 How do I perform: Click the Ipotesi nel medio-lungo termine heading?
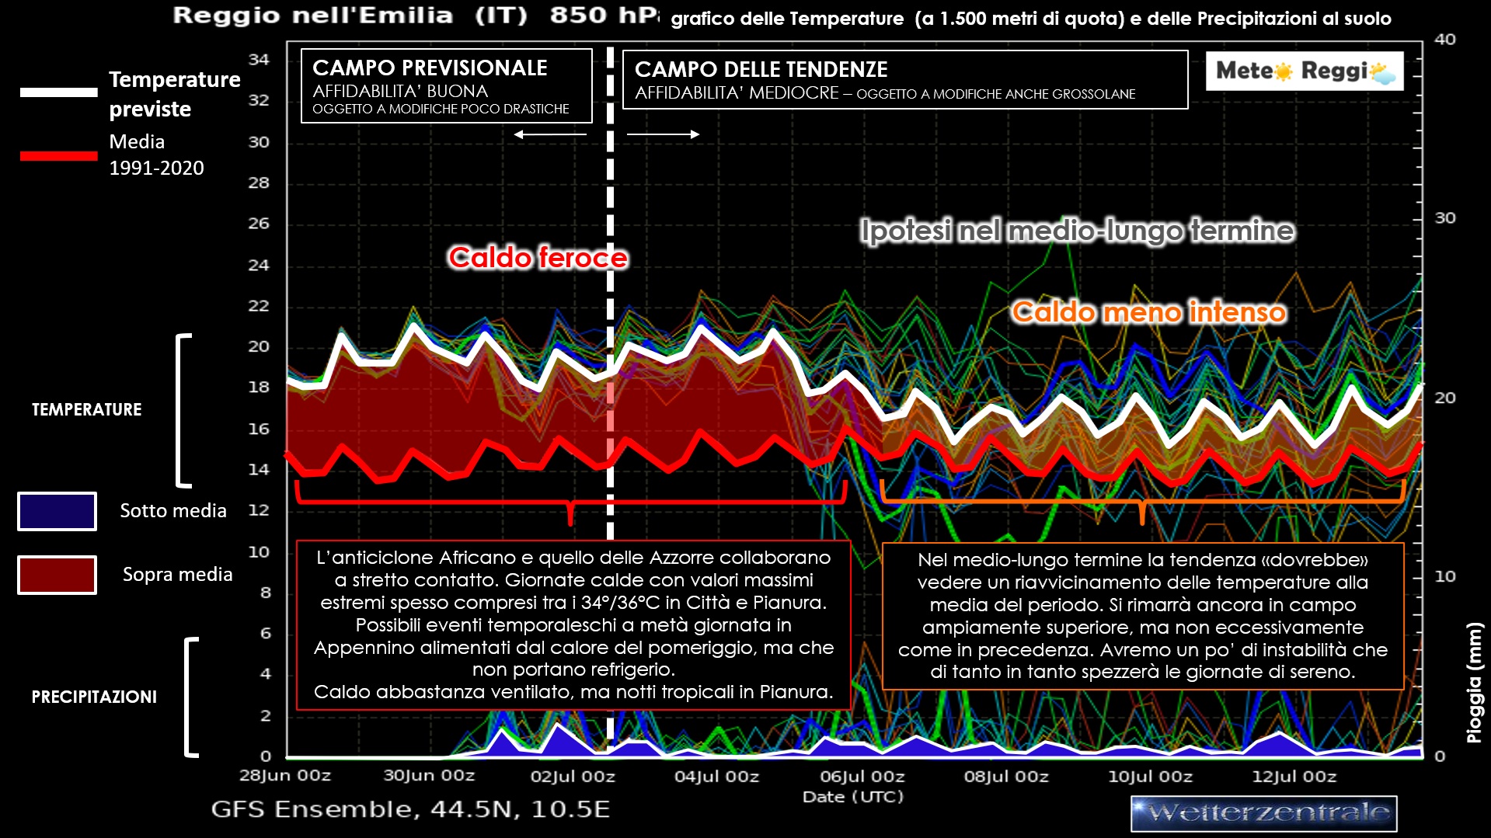[x=1077, y=231]
